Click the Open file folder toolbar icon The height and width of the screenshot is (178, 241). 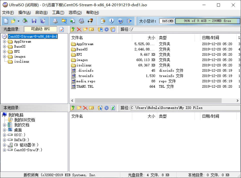click(13, 21)
